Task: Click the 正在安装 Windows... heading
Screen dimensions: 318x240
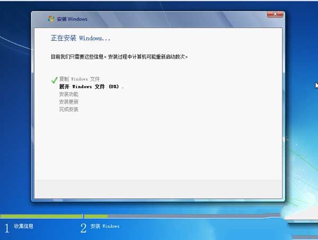Action: [80, 38]
